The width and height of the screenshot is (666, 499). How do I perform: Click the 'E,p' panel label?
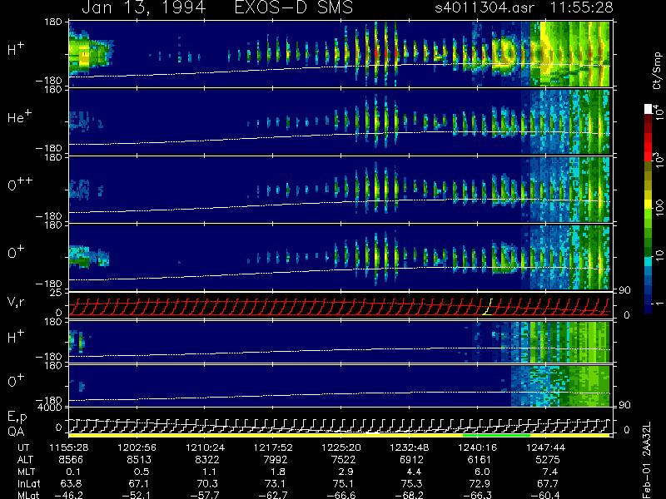(x=17, y=417)
